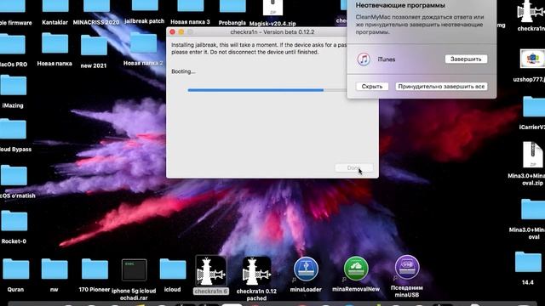Select the icloud folder
The height and width of the screenshot is (306, 545).
tap(173, 269)
